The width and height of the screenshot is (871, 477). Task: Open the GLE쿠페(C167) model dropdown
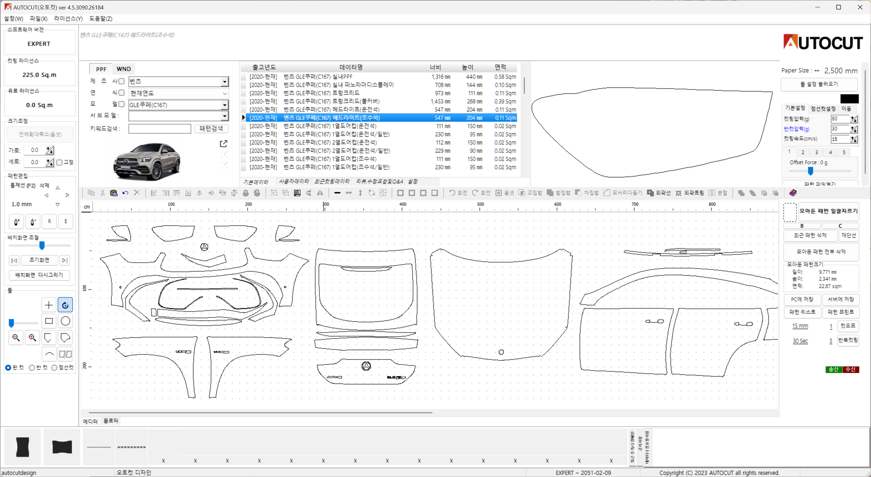coord(225,105)
